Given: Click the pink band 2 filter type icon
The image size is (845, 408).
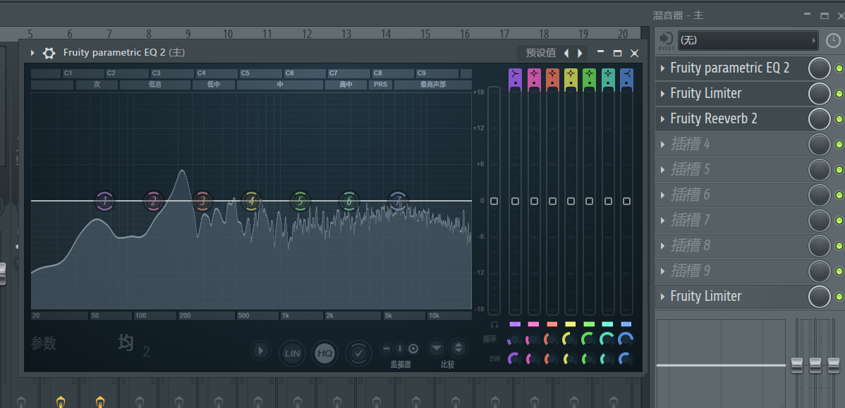Looking at the screenshot, I should tap(533, 73).
